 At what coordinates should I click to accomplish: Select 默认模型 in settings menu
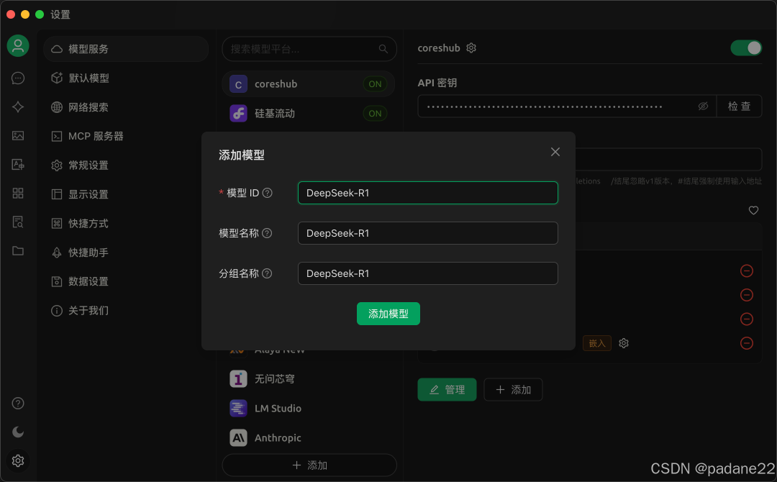point(126,78)
